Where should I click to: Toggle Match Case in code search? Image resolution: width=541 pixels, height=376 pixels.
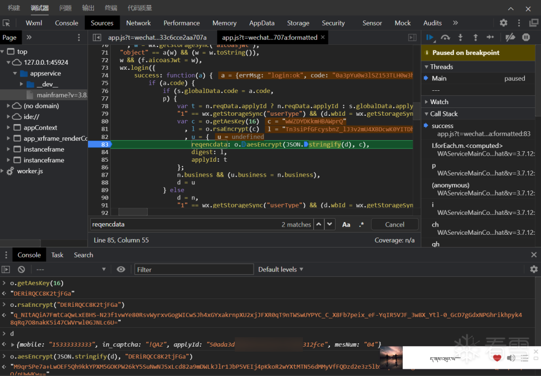(x=346, y=224)
